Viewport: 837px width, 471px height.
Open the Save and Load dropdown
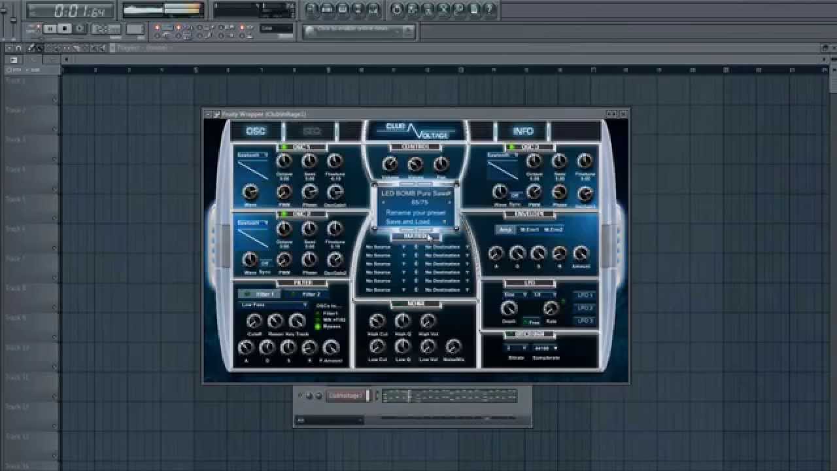click(x=415, y=222)
